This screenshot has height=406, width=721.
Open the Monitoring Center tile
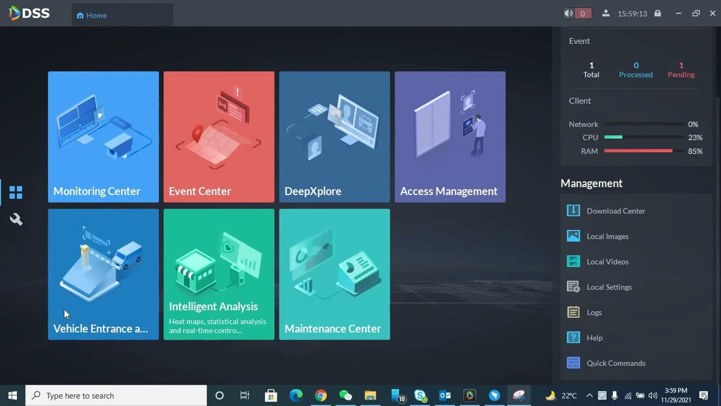(103, 136)
